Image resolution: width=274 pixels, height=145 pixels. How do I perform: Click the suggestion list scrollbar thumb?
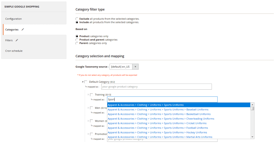pos(252,108)
